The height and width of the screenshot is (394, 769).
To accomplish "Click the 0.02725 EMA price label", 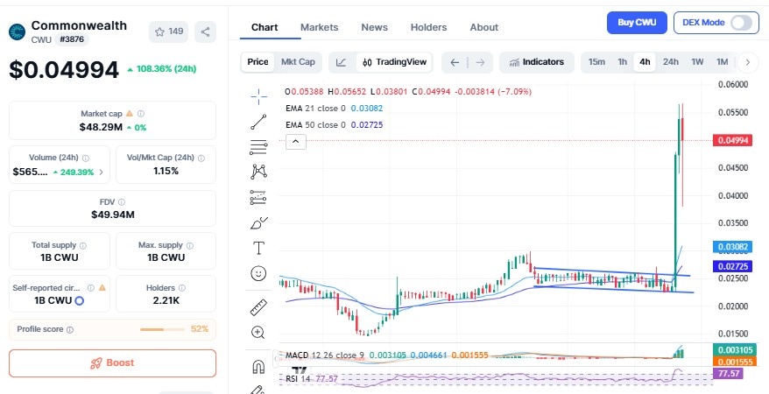I will 733,266.
